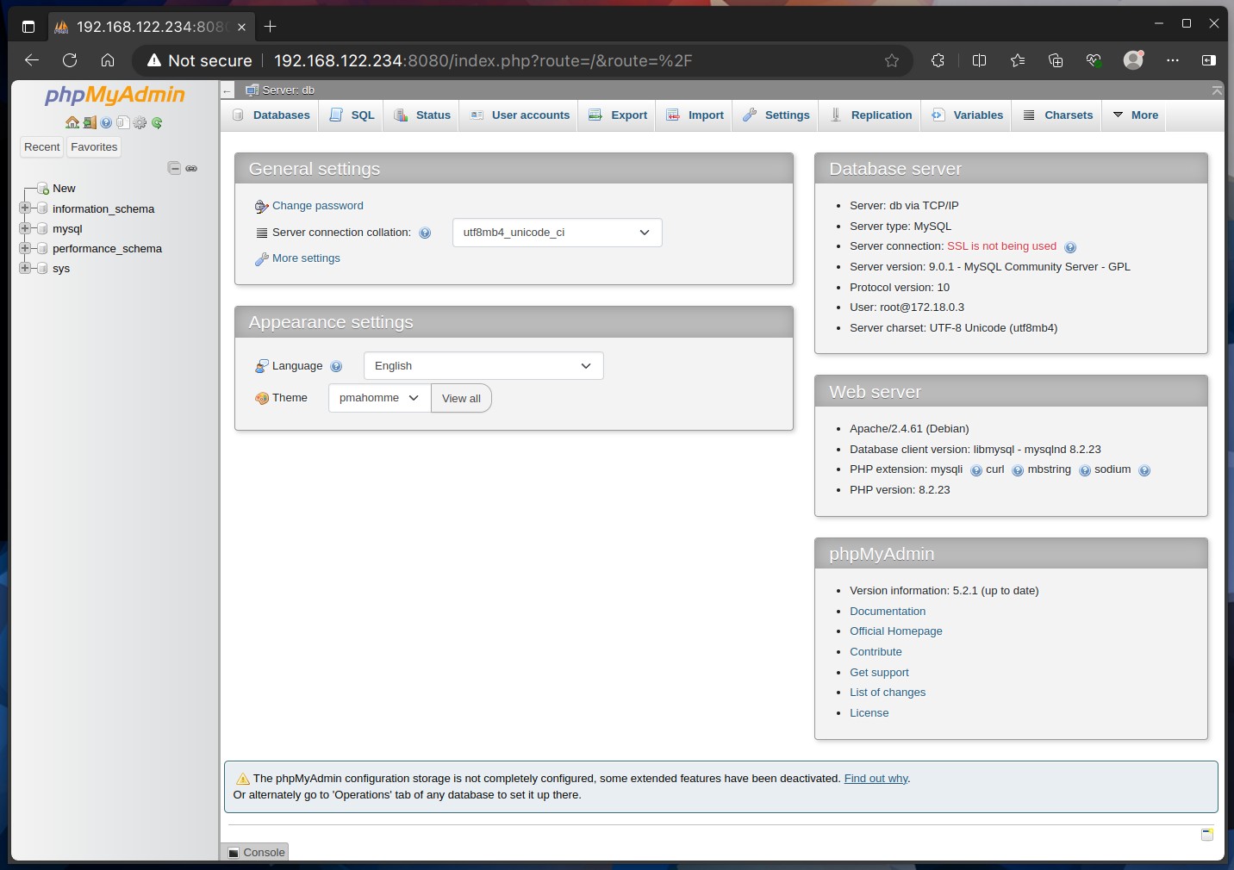Open the pmahomme Theme dropdown
This screenshot has width=1234, height=870.
point(380,398)
